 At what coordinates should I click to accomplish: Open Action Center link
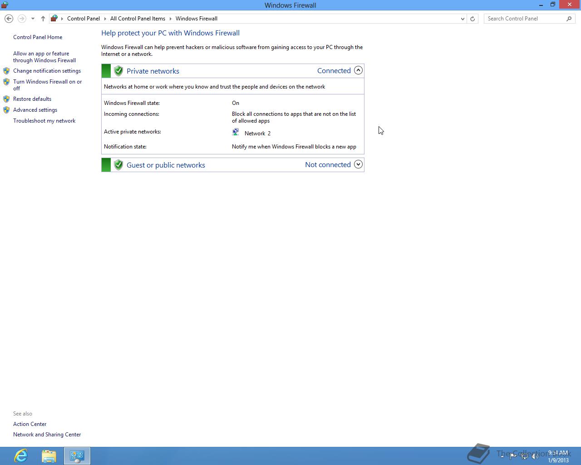click(x=30, y=424)
